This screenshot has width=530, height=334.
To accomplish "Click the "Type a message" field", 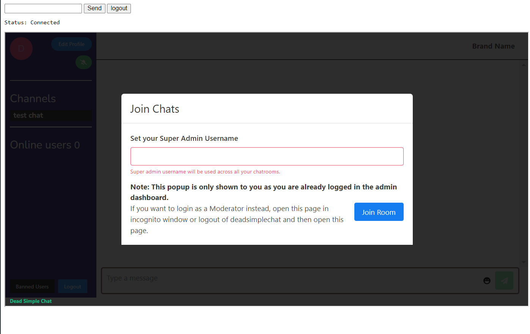I will coord(266,278).
